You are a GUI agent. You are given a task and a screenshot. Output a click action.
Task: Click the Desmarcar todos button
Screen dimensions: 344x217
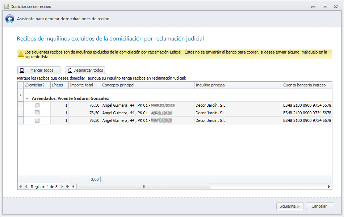(85, 70)
